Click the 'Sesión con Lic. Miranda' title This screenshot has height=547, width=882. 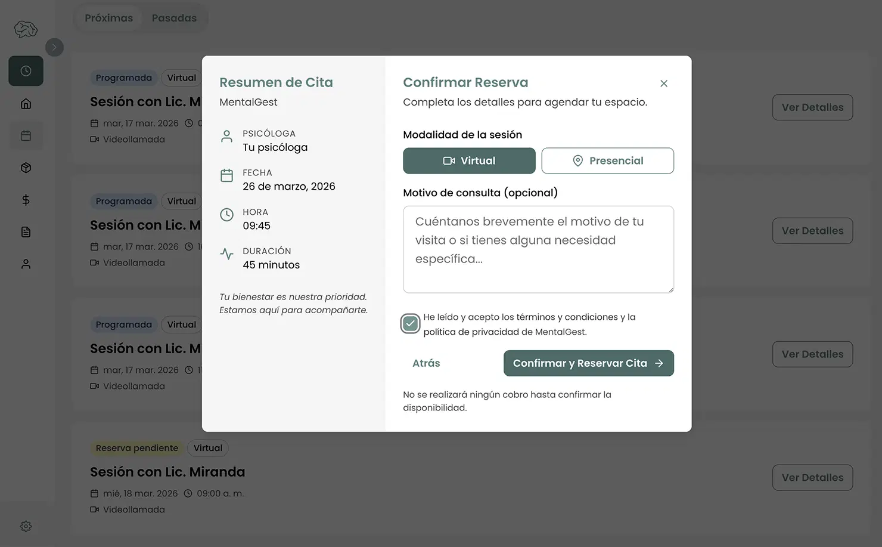[x=167, y=472]
